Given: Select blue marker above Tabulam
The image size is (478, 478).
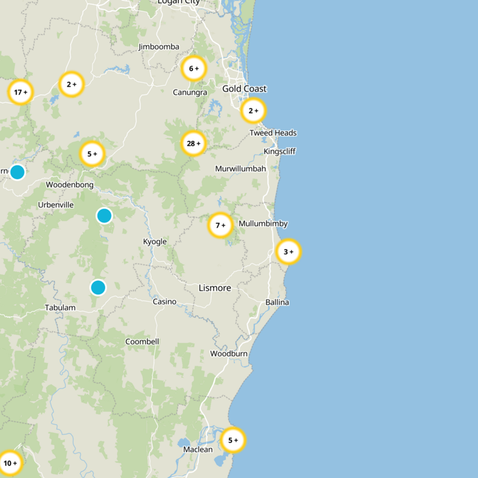Looking at the screenshot, I should [98, 287].
